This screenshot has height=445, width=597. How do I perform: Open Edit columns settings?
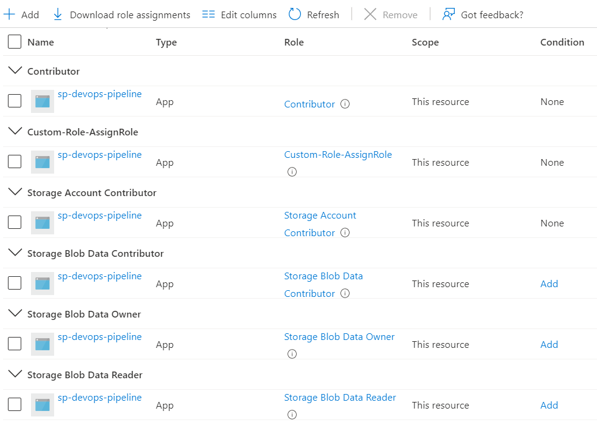click(208, 14)
